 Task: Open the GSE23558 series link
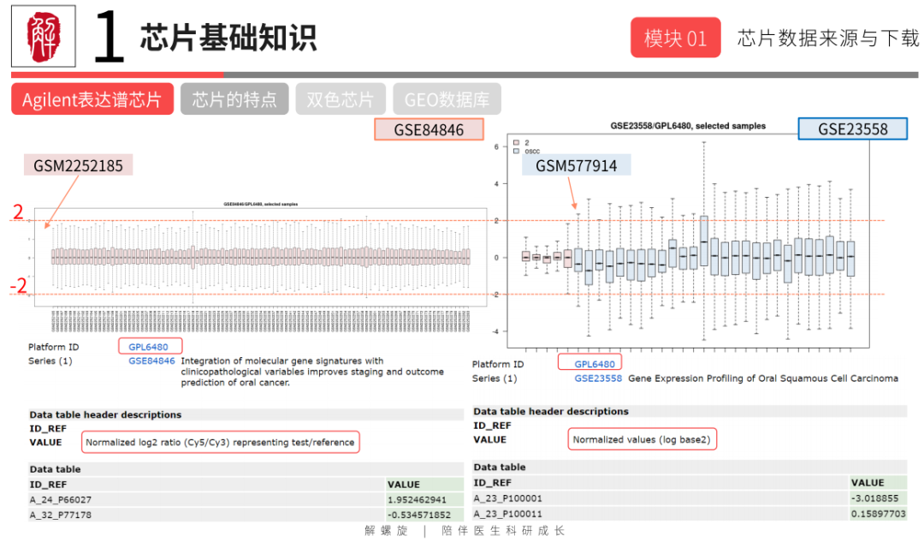(598, 378)
